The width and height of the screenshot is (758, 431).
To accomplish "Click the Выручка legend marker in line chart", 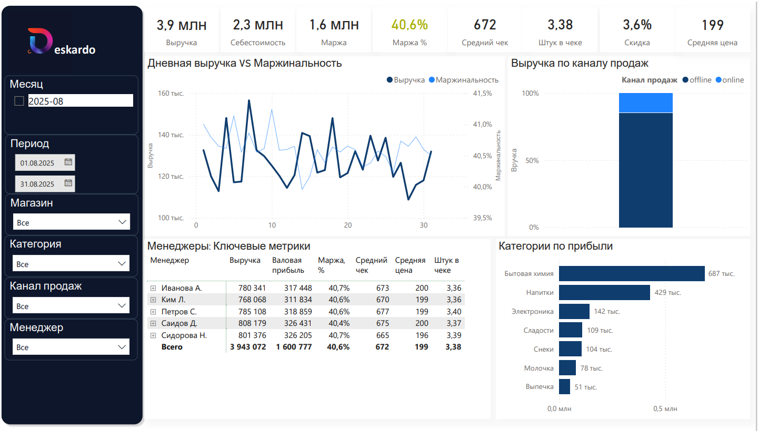I will 390,80.
